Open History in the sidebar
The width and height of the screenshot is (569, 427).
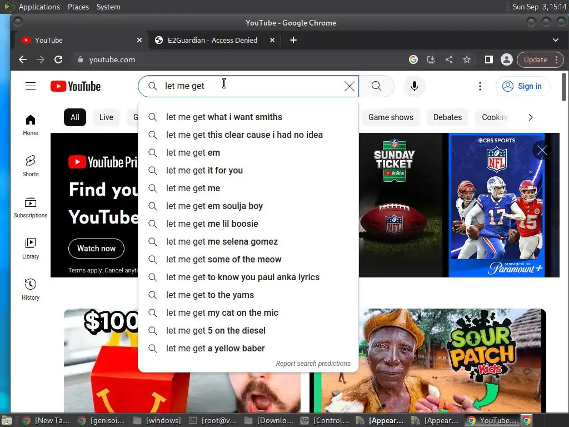pos(31,289)
